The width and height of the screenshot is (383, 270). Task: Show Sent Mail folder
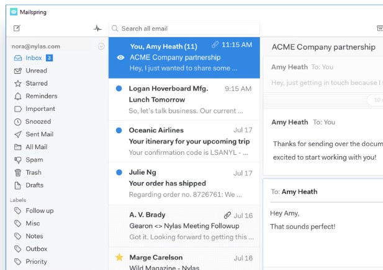(x=39, y=134)
